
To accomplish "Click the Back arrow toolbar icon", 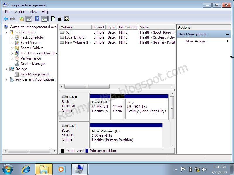I will coord(6,19).
